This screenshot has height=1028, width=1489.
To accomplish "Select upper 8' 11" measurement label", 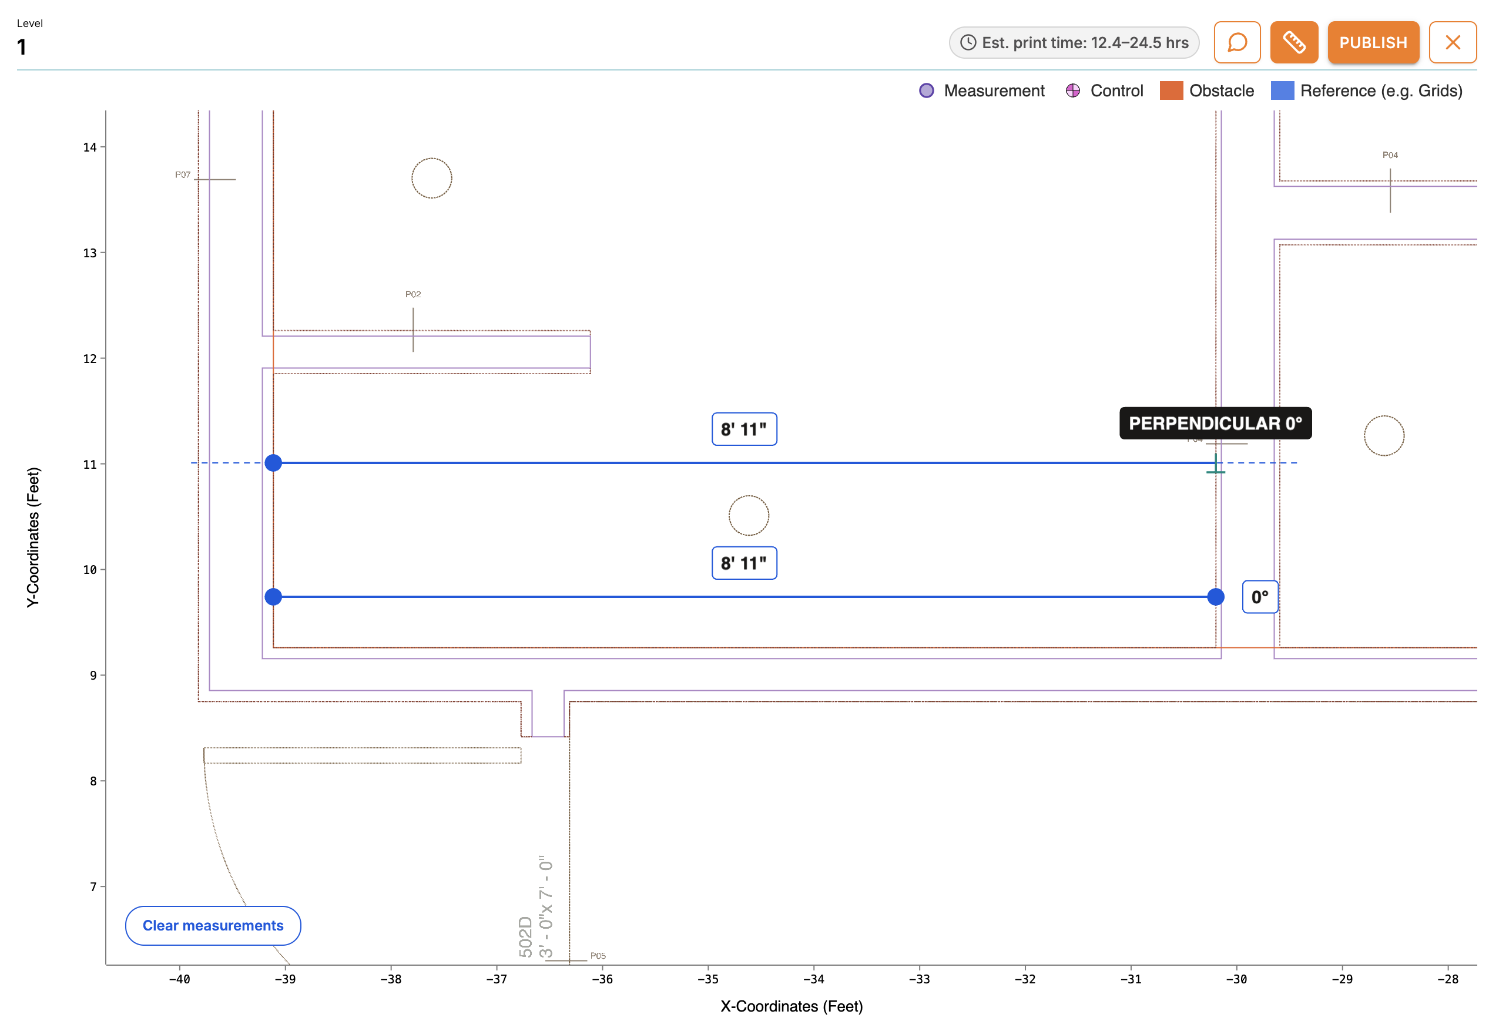I will point(743,429).
